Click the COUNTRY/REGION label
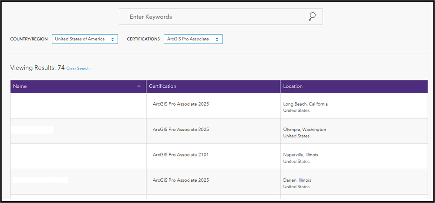435x203 pixels. (29, 39)
